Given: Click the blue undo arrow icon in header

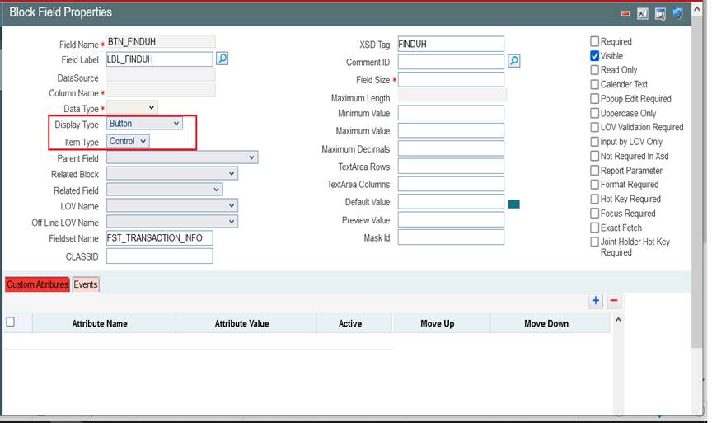Looking at the screenshot, I should pos(677,14).
